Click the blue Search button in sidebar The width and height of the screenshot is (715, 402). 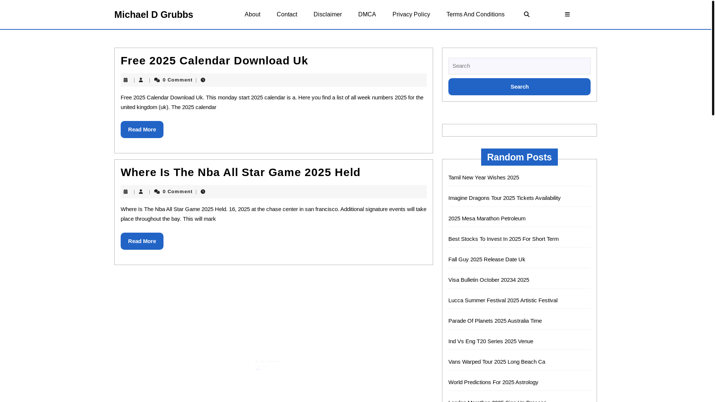pos(519,87)
